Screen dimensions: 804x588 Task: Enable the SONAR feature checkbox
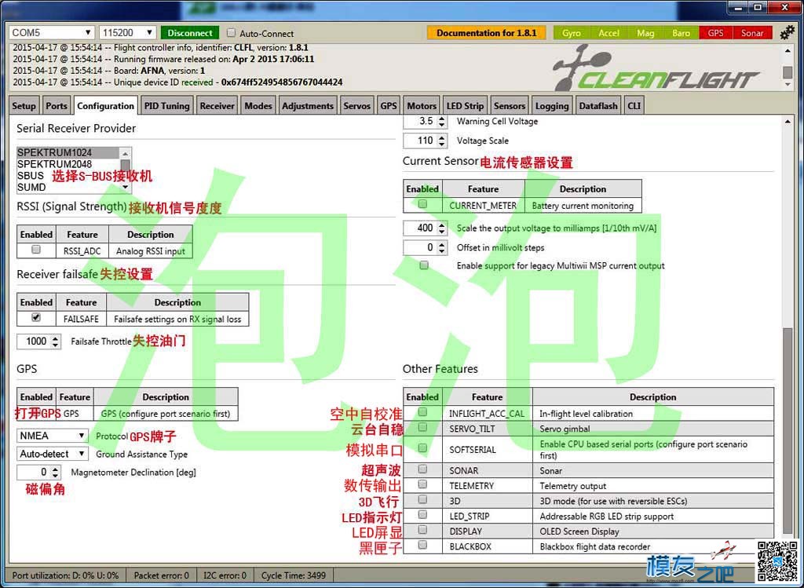422,469
